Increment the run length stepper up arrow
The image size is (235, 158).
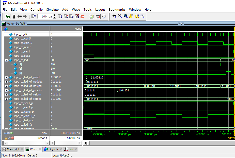point(54,15)
